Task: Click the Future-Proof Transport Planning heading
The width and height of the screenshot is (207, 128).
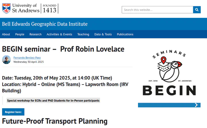Action: [55, 121]
